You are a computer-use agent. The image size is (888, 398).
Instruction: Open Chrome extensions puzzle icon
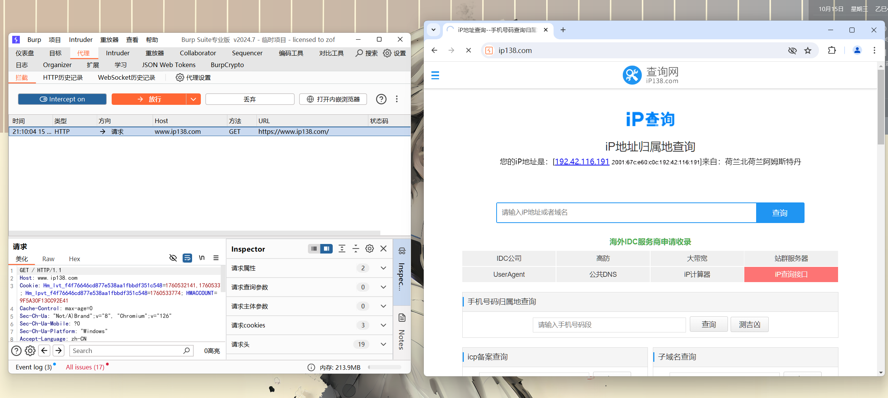(x=832, y=50)
